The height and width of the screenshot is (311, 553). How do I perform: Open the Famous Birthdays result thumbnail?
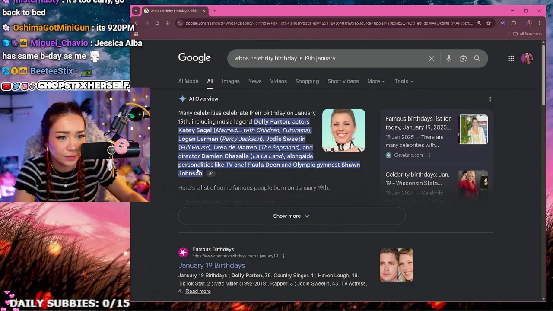[396, 265]
